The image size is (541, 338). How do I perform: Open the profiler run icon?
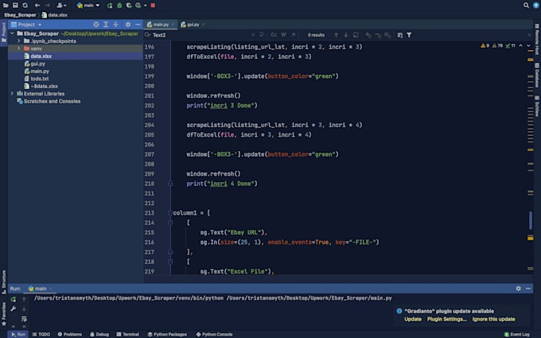pos(139,6)
